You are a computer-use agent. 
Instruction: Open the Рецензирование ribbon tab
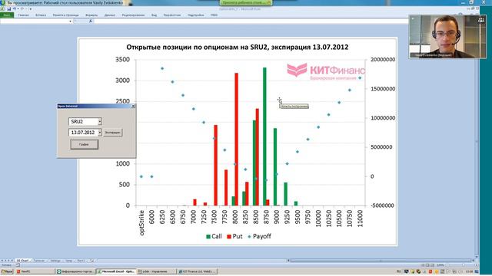(133, 15)
